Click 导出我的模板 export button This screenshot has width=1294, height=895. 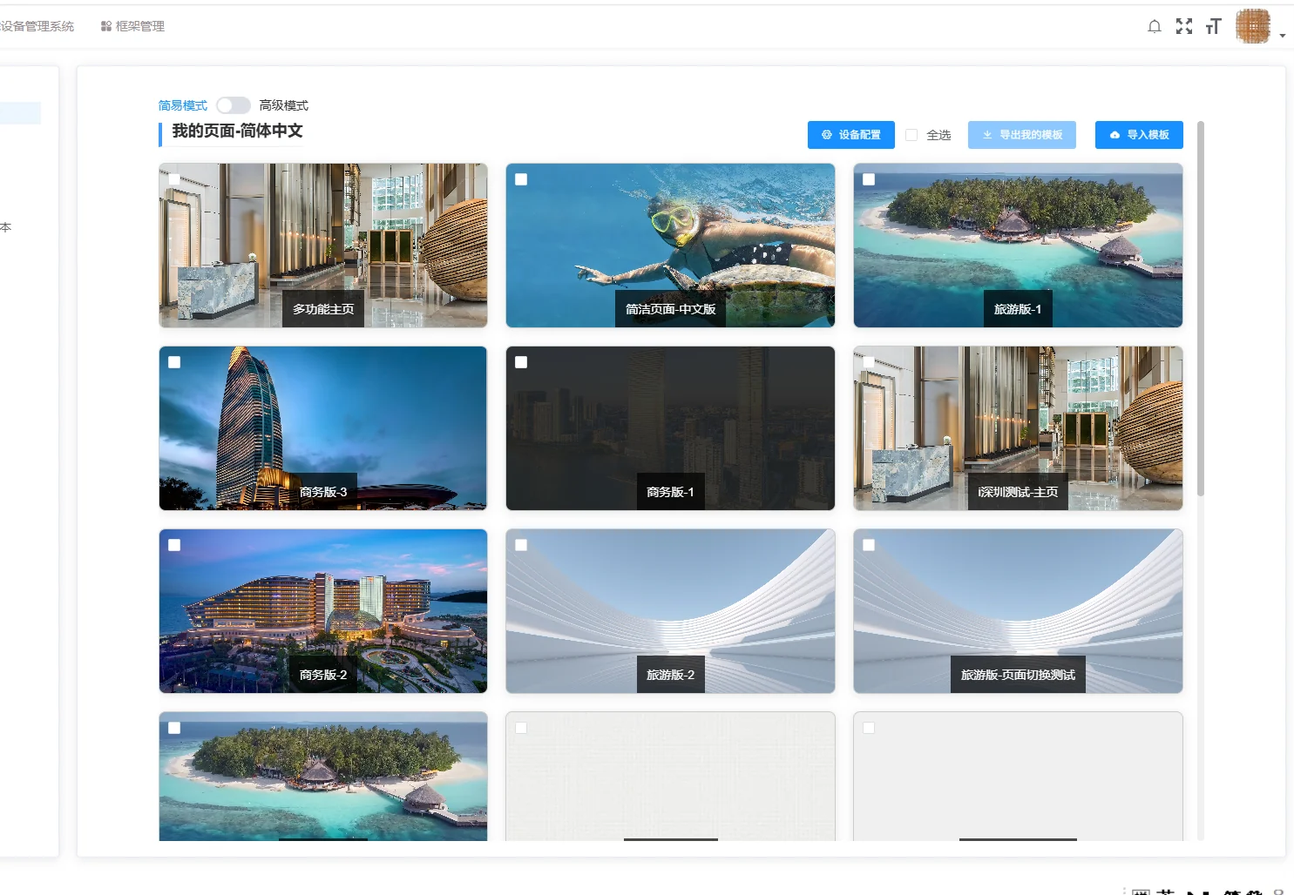1022,135
